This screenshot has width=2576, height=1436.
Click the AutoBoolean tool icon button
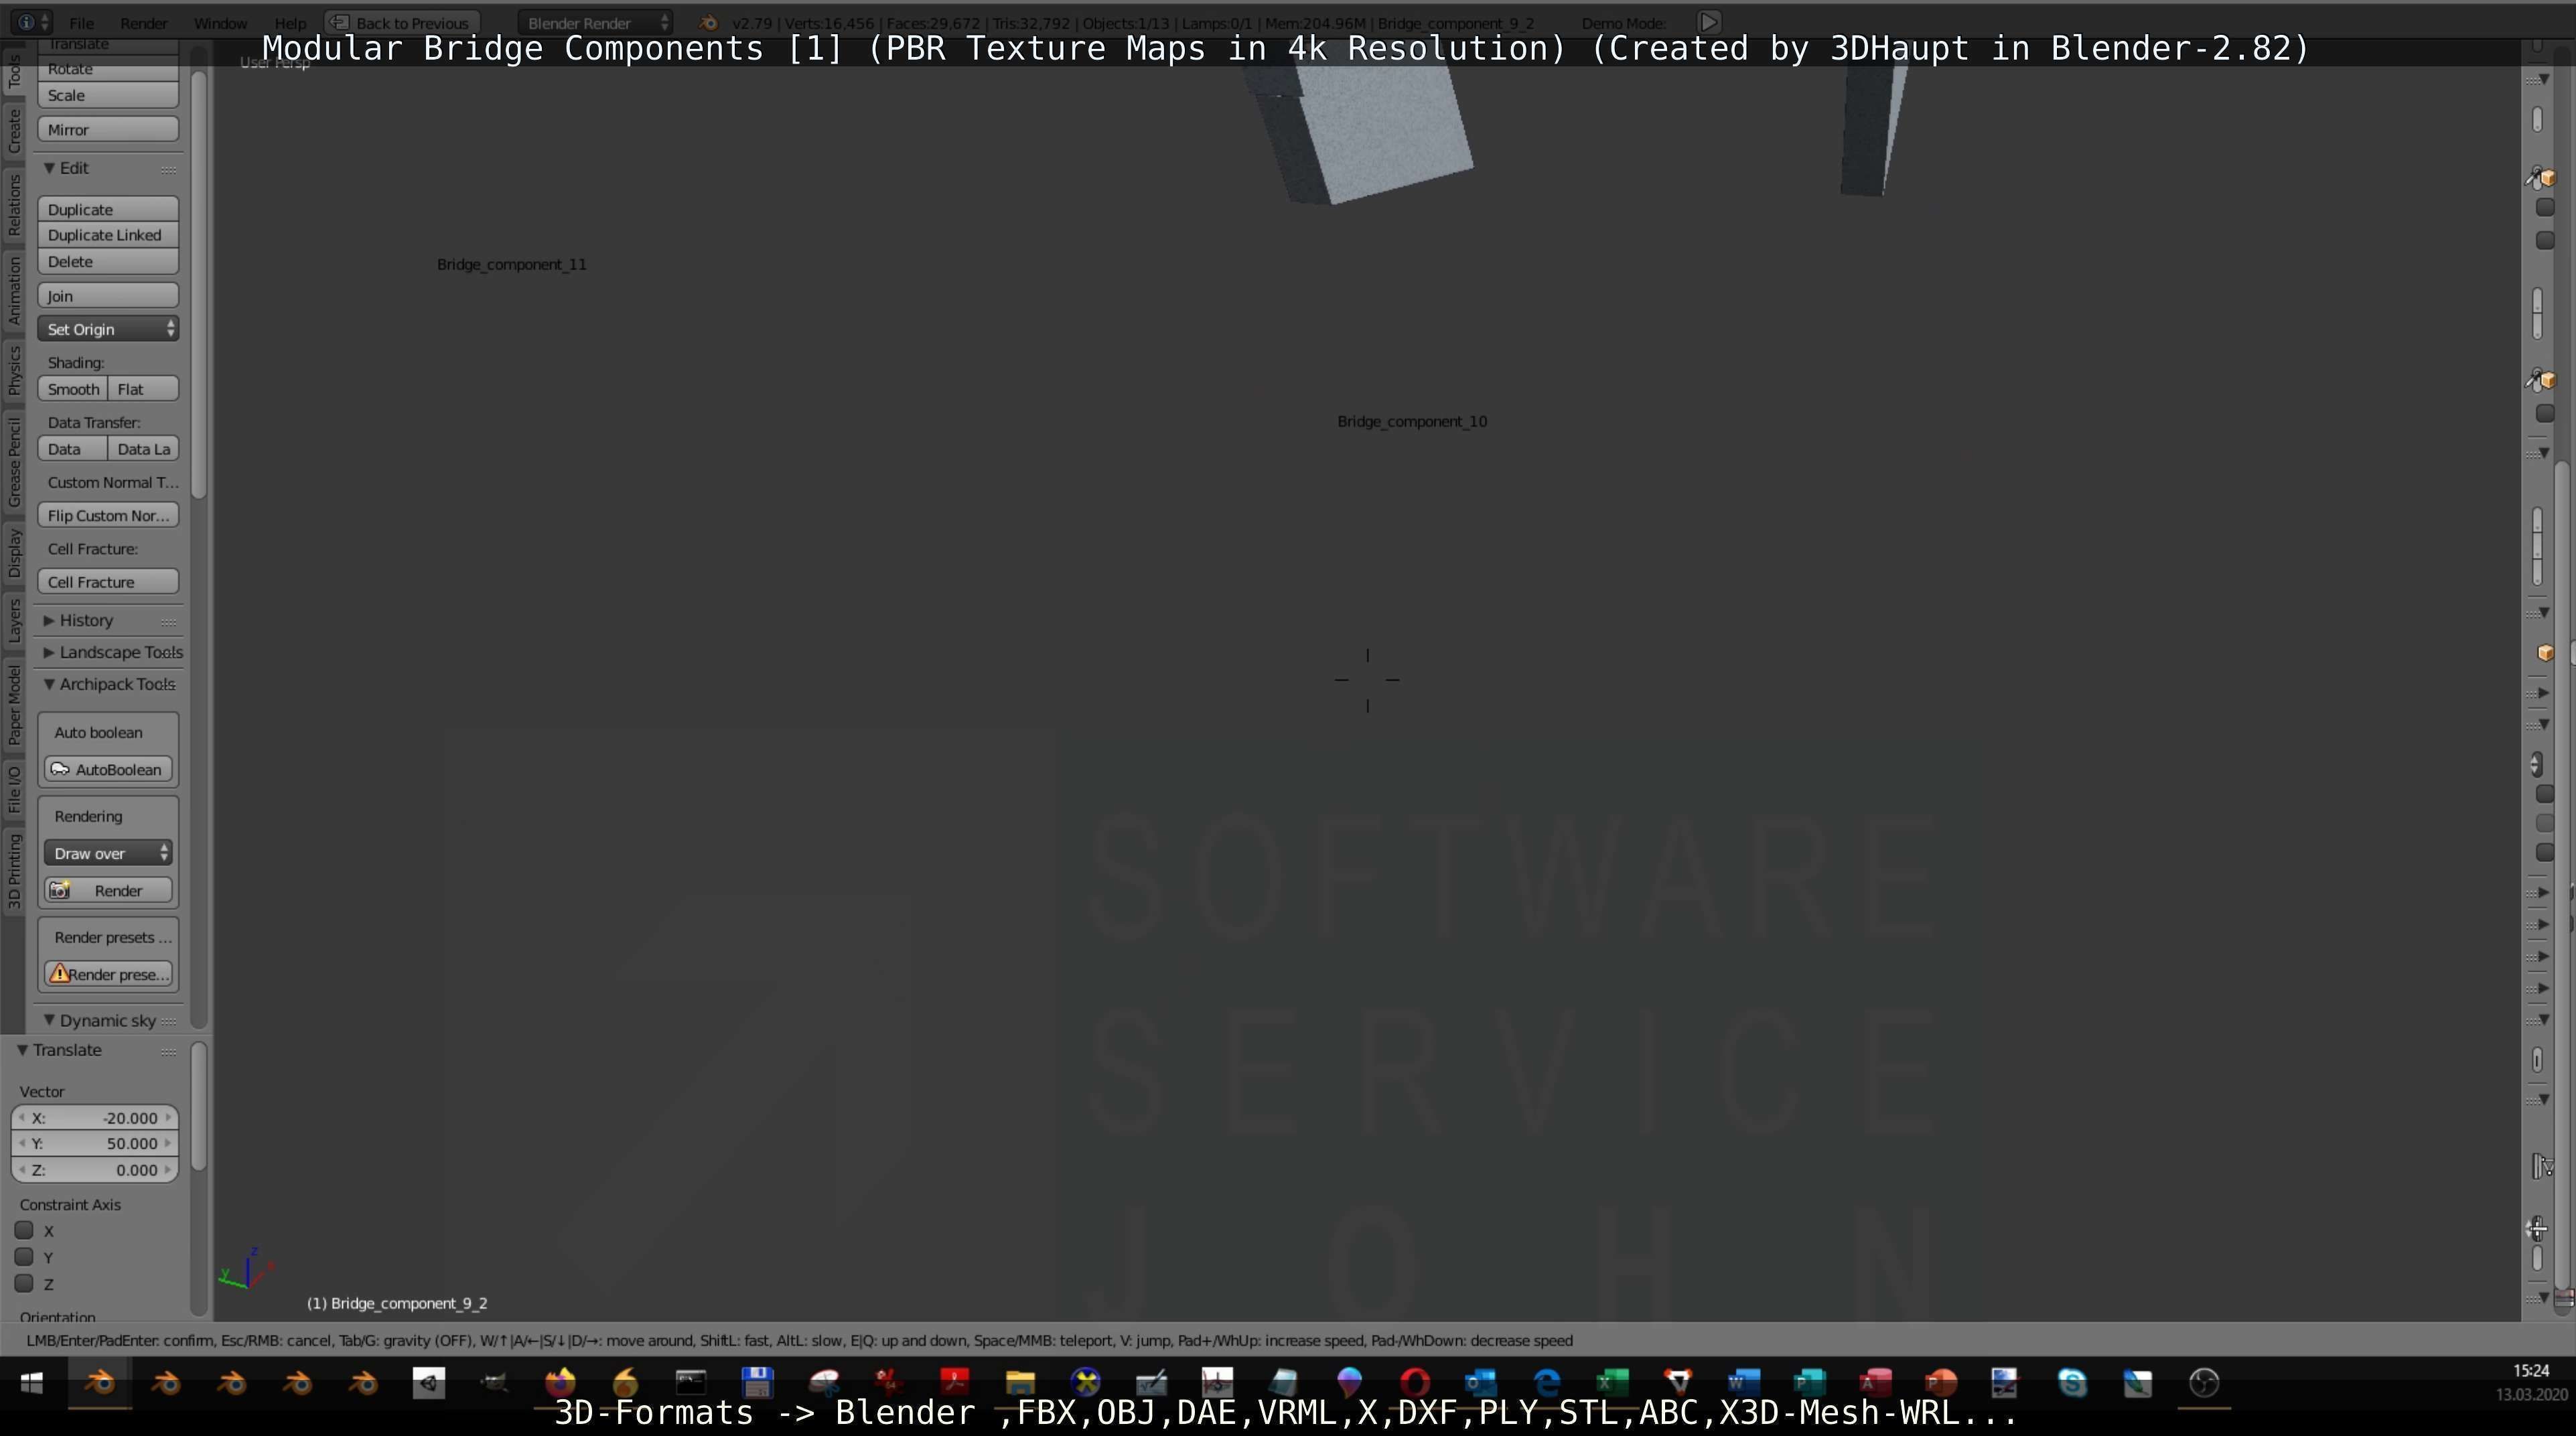[x=108, y=769]
